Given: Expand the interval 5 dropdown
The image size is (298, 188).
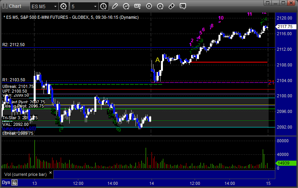Looking at the screenshot, I should pos(96,7).
